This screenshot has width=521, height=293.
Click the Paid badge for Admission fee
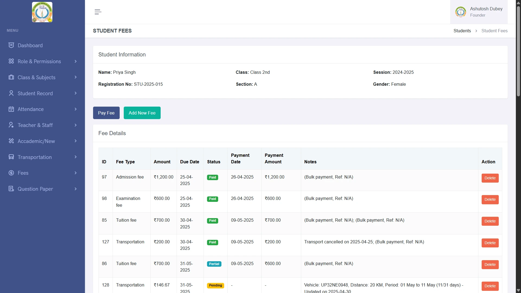(x=212, y=177)
